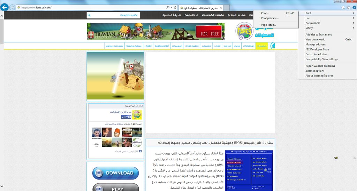
Task: Select شروحات مواقع category tab
Action: (114, 46)
